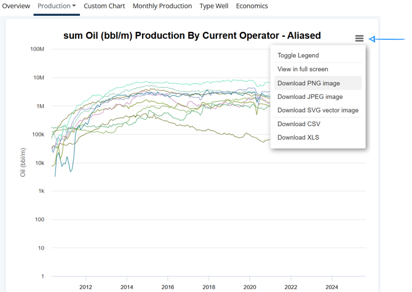412x292 pixels.
Task: Select the Type Well tab
Action: point(214,6)
